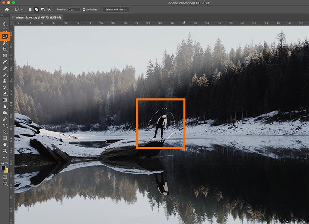Select the Crop tool

[x=5, y=49]
